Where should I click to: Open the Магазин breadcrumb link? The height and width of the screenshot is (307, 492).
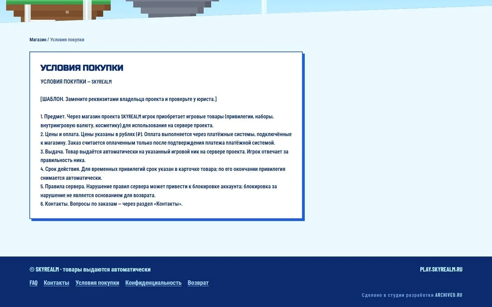point(38,40)
